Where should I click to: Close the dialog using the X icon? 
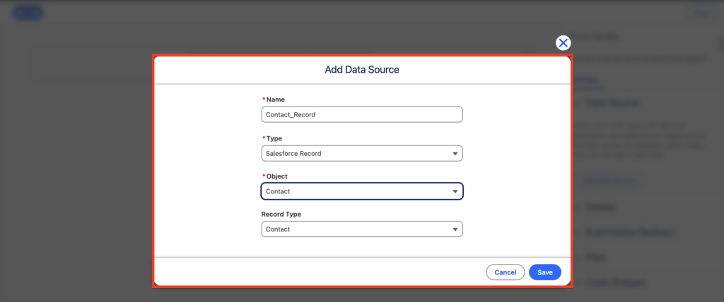coord(563,43)
